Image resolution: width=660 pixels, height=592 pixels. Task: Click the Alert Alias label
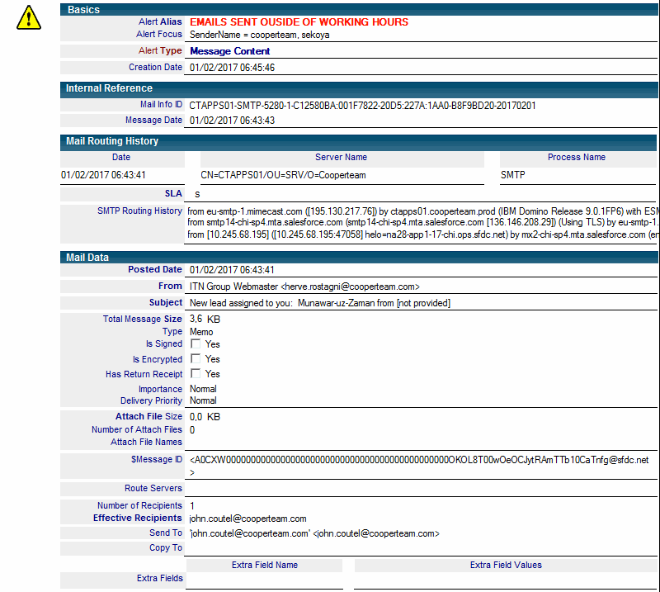coord(160,22)
